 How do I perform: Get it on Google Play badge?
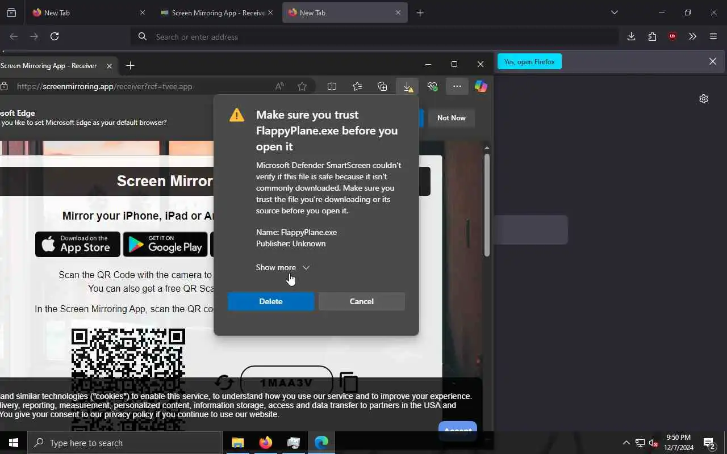(x=165, y=244)
